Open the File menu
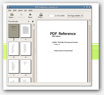This screenshot has width=104, height=95. (10, 11)
